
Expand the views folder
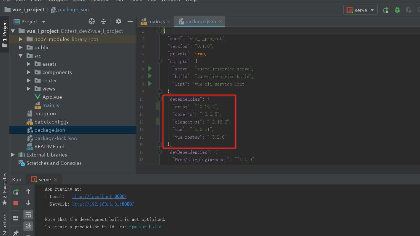click(29, 89)
